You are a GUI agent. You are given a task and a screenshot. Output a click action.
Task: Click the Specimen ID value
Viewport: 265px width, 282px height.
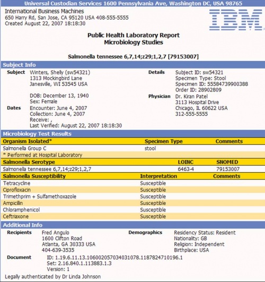pos(228,84)
